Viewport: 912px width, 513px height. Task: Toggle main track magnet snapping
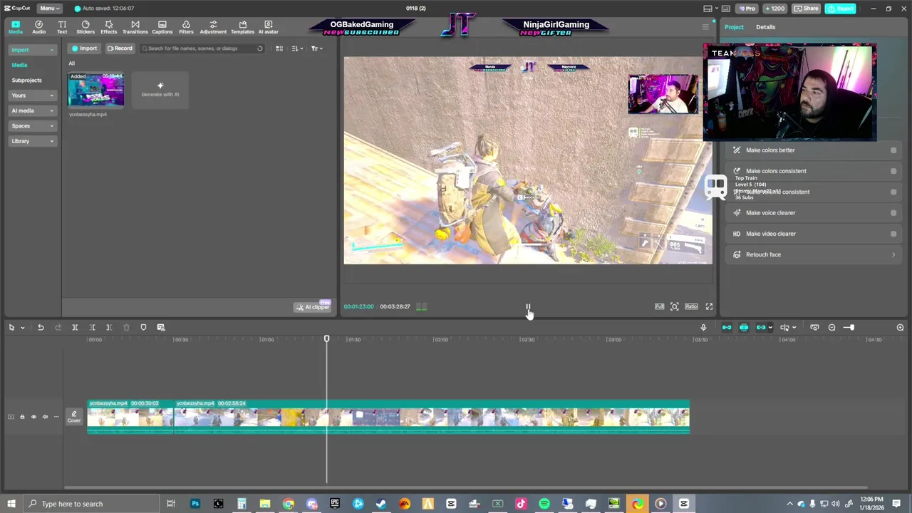(727, 327)
